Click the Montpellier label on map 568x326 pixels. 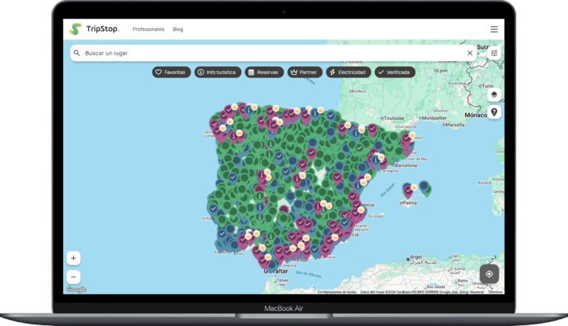tap(434, 118)
